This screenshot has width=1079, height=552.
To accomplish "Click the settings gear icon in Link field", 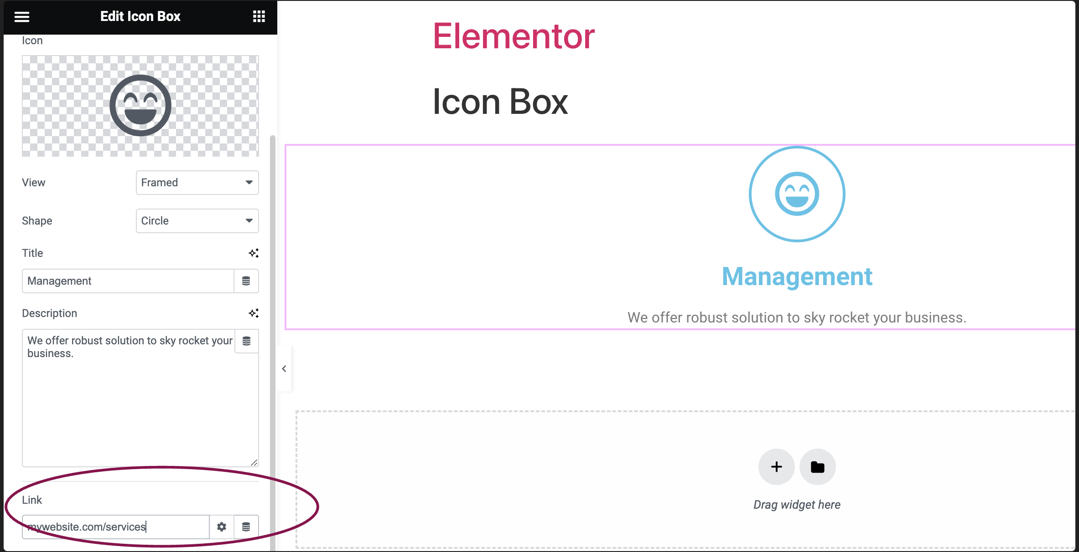I will coord(222,526).
